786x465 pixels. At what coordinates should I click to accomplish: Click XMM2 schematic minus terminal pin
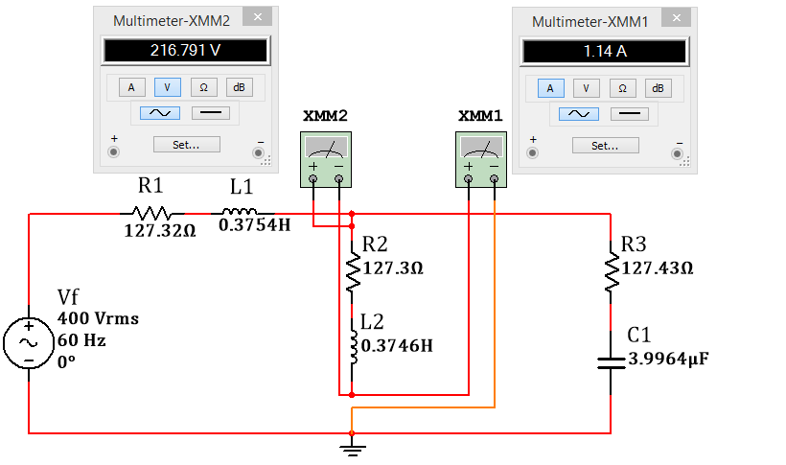point(339,178)
